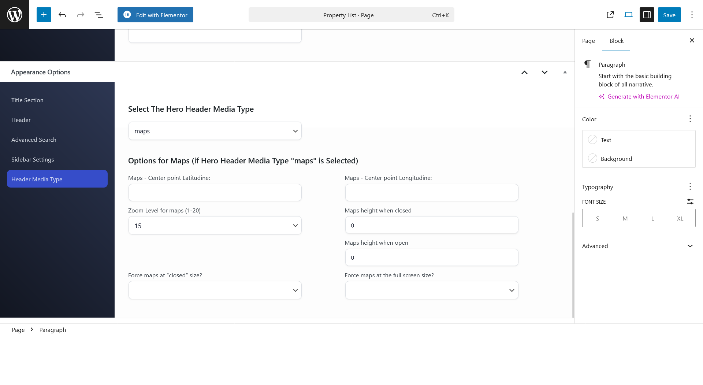Select font size M
The width and height of the screenshot is (703, 385).
pyautogui.click(x=625, y=218)
